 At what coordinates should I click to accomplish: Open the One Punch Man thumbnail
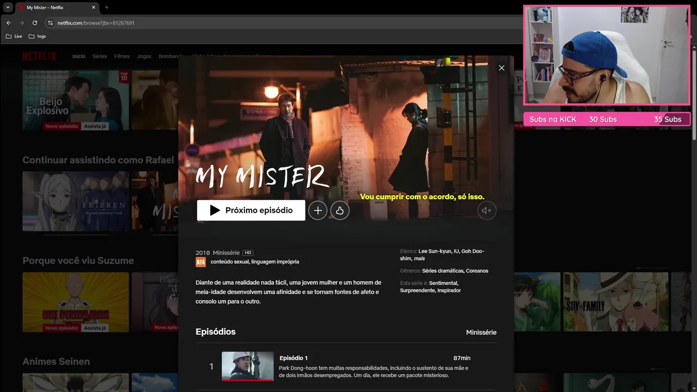point(76,302)
